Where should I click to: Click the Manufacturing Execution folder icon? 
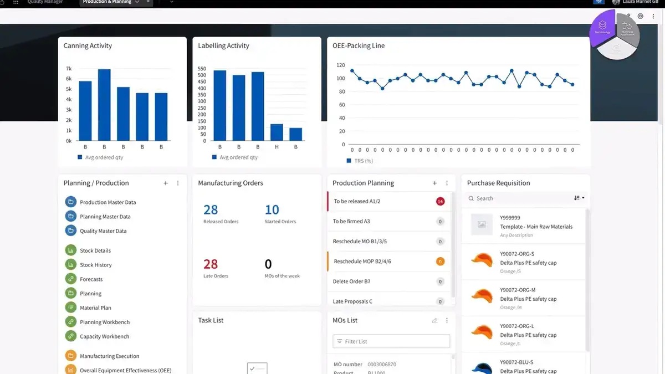tap(70, 356)
